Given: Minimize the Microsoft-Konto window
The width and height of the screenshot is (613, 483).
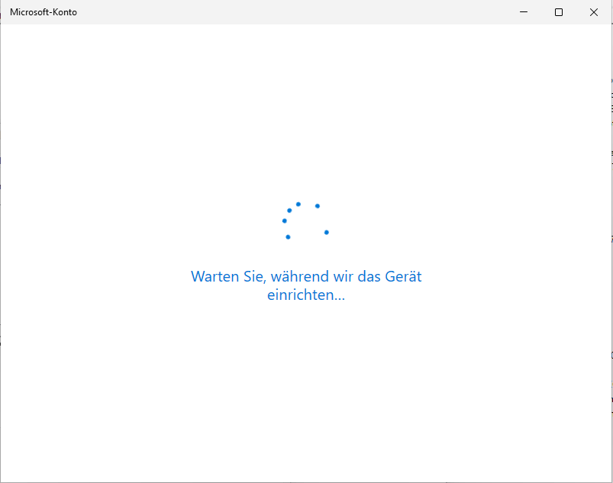Looking at the screenshot, I should (524, 12).
